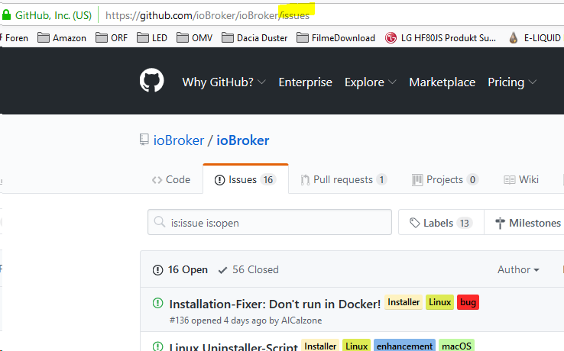Open the ioBroker organization link
Image resolution: width=564 pixels, height=351 pixels.
point(179,140)
